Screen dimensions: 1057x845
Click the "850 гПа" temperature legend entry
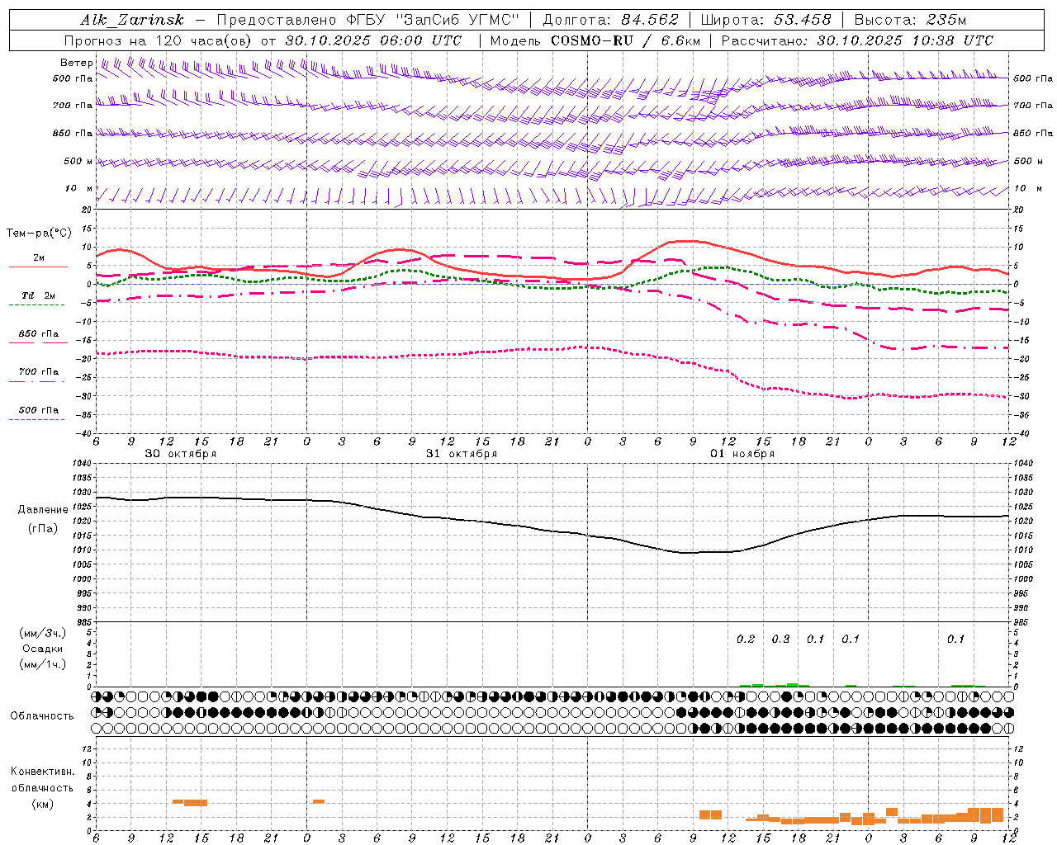39,333
